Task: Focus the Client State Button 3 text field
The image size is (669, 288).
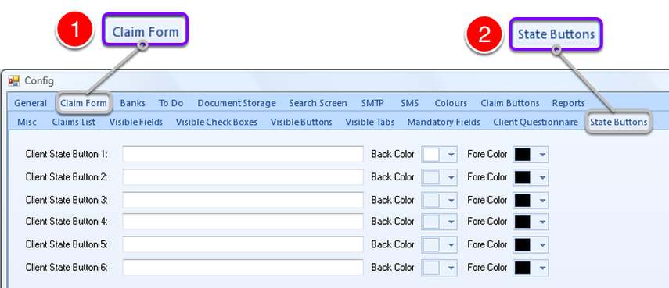Action: 243,200
